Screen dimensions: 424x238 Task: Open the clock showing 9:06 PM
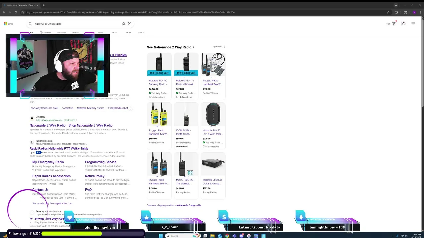pos(415,236)
